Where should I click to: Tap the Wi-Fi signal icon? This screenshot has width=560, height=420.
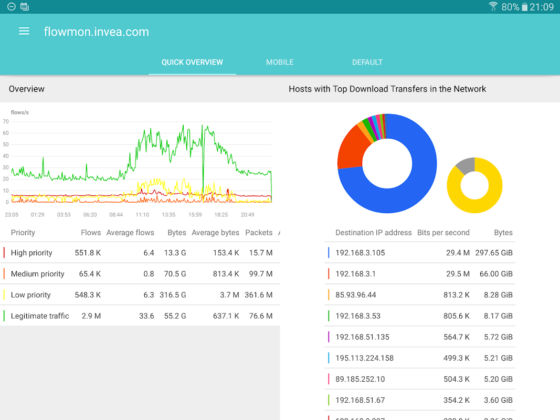click(493, 6)
